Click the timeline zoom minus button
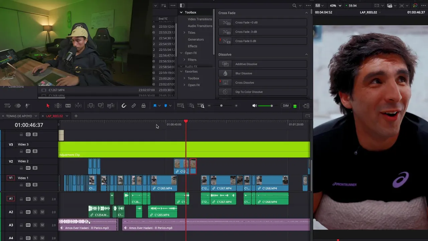 pyautogui.click(x=209, y=106)
